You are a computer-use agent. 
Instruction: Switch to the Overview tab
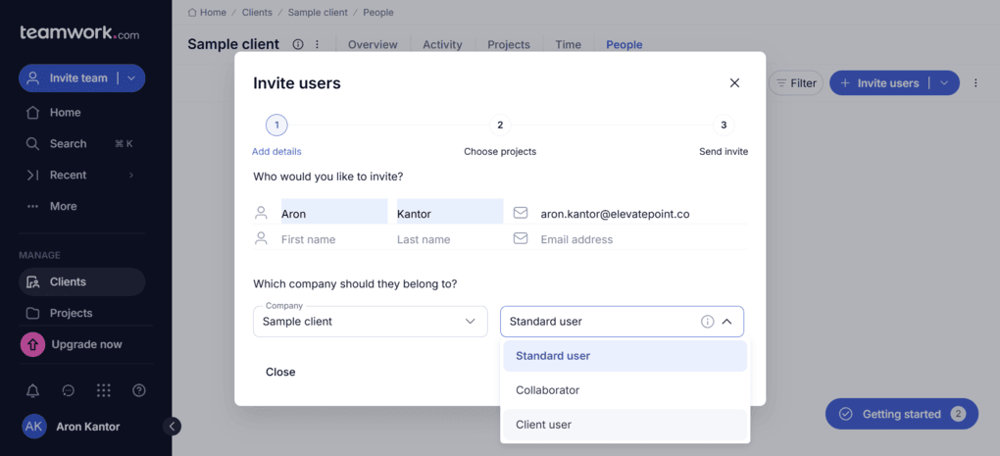[x=373, y=45]
